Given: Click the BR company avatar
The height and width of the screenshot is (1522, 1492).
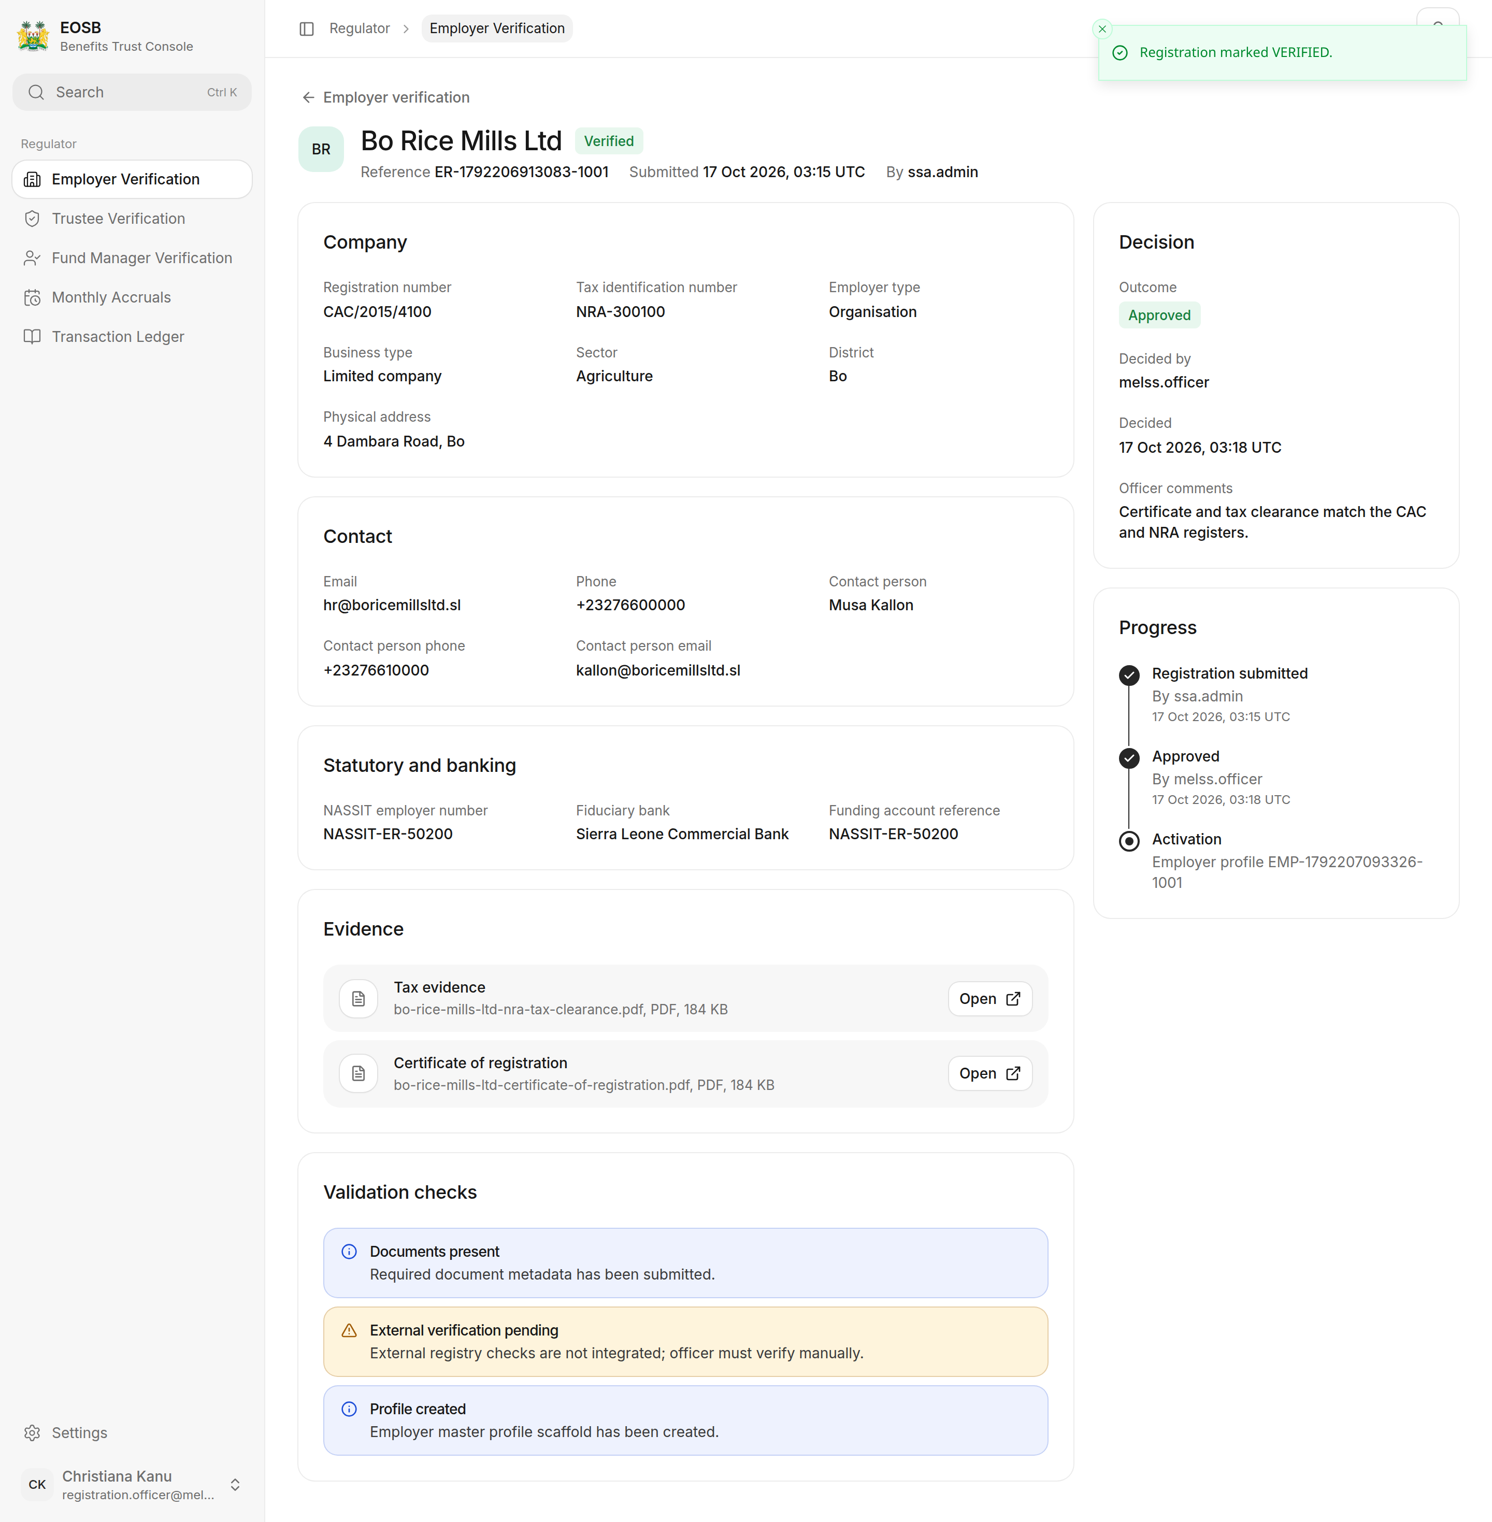Looking at the screenshot, I should [321, 149].
